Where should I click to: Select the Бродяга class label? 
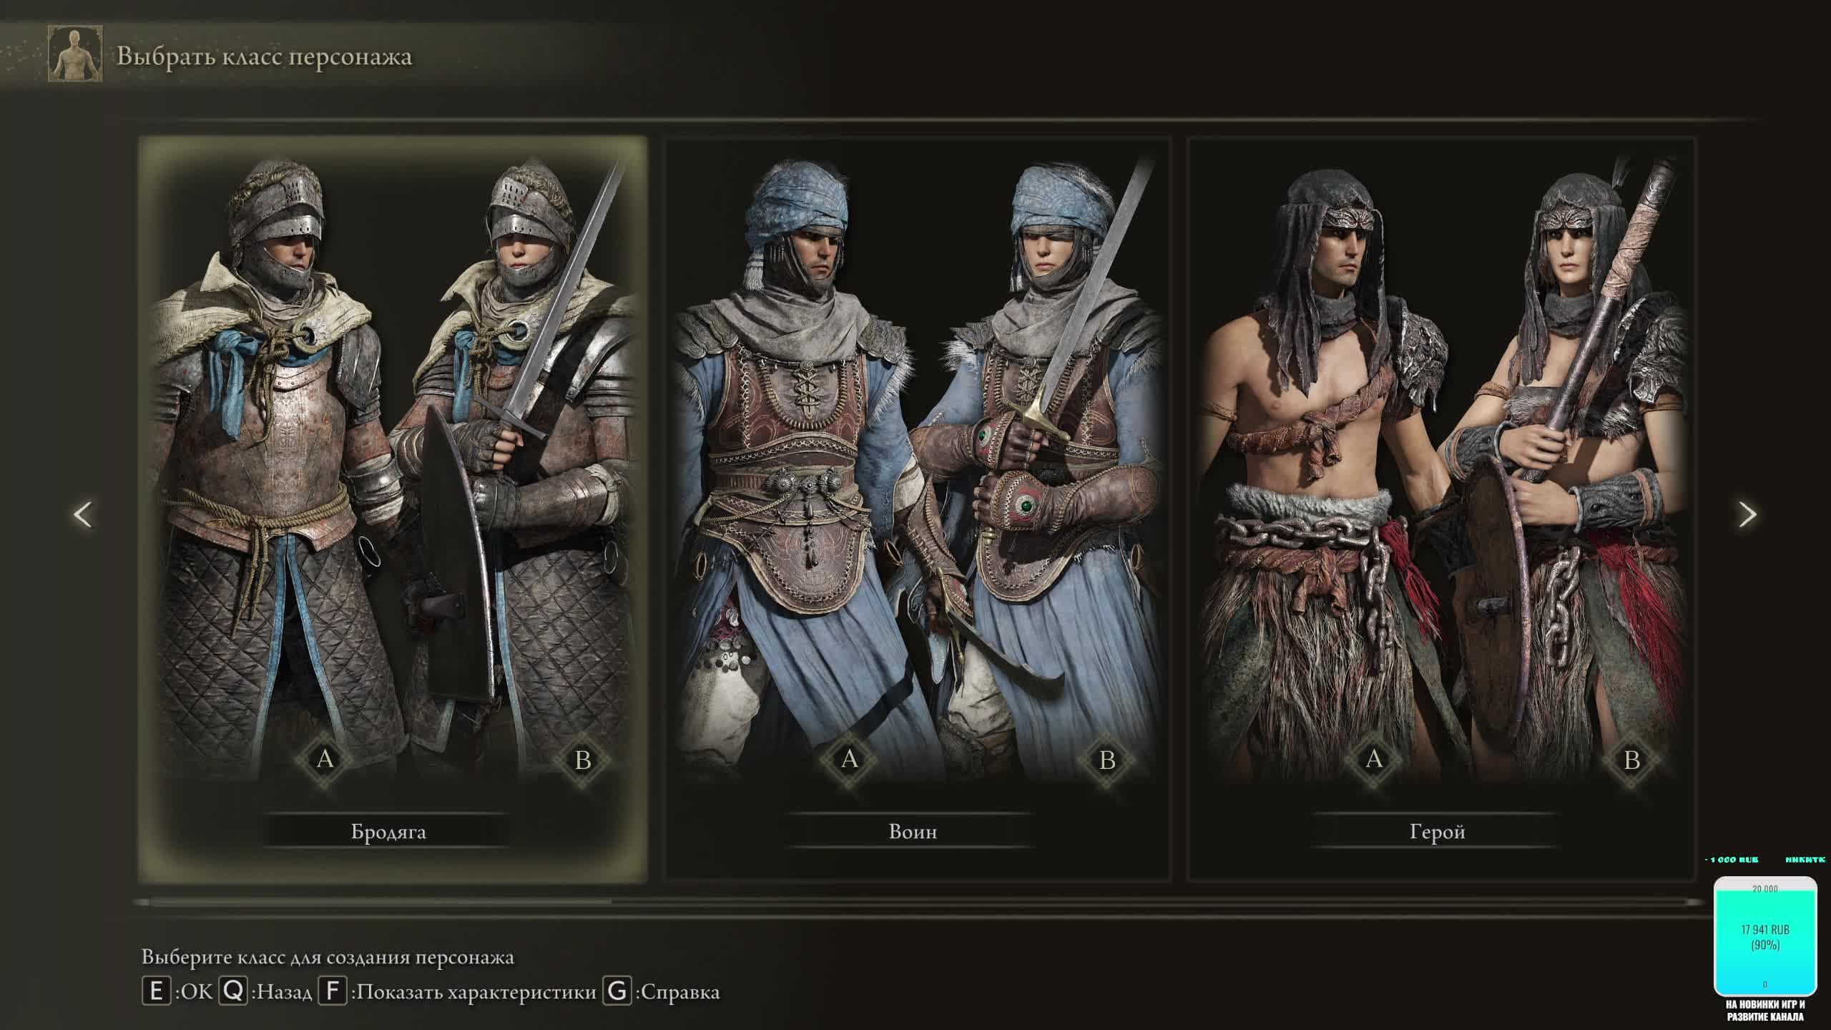coord(388,831)
